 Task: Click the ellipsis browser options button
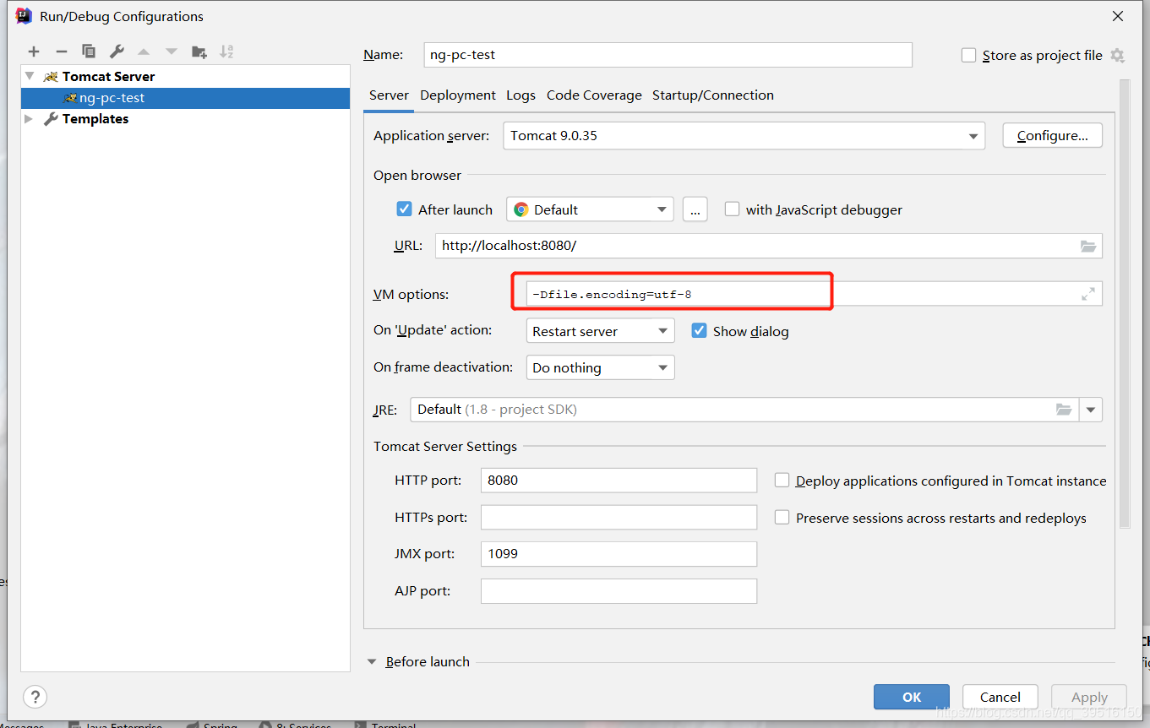tap(695, 209)
